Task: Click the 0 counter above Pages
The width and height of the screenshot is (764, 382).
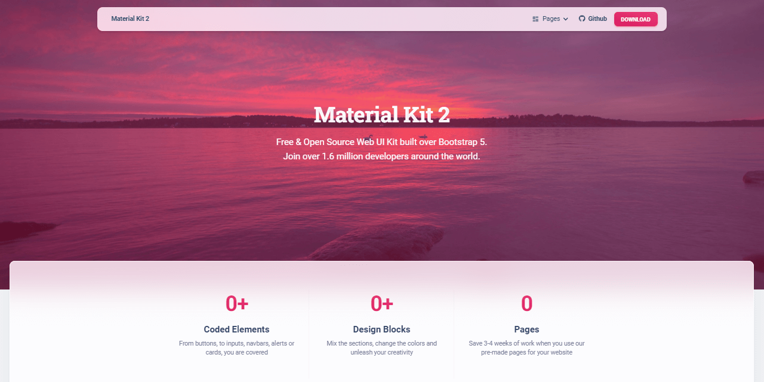Action: pyautogui.click(x=526, y=303)
